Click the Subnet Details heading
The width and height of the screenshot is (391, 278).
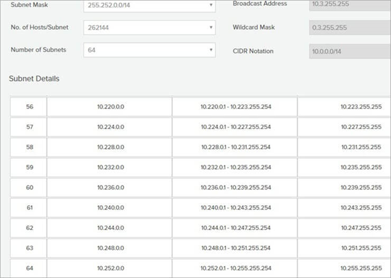34,79
